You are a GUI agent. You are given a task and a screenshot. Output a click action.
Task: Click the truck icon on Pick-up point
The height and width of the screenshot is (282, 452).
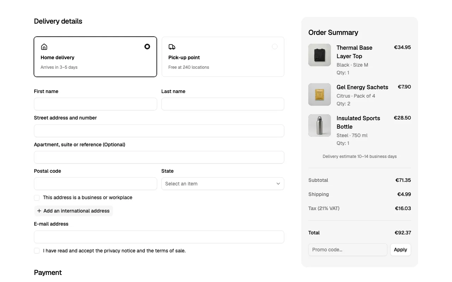pyautogui.click(x=172, y=47)
